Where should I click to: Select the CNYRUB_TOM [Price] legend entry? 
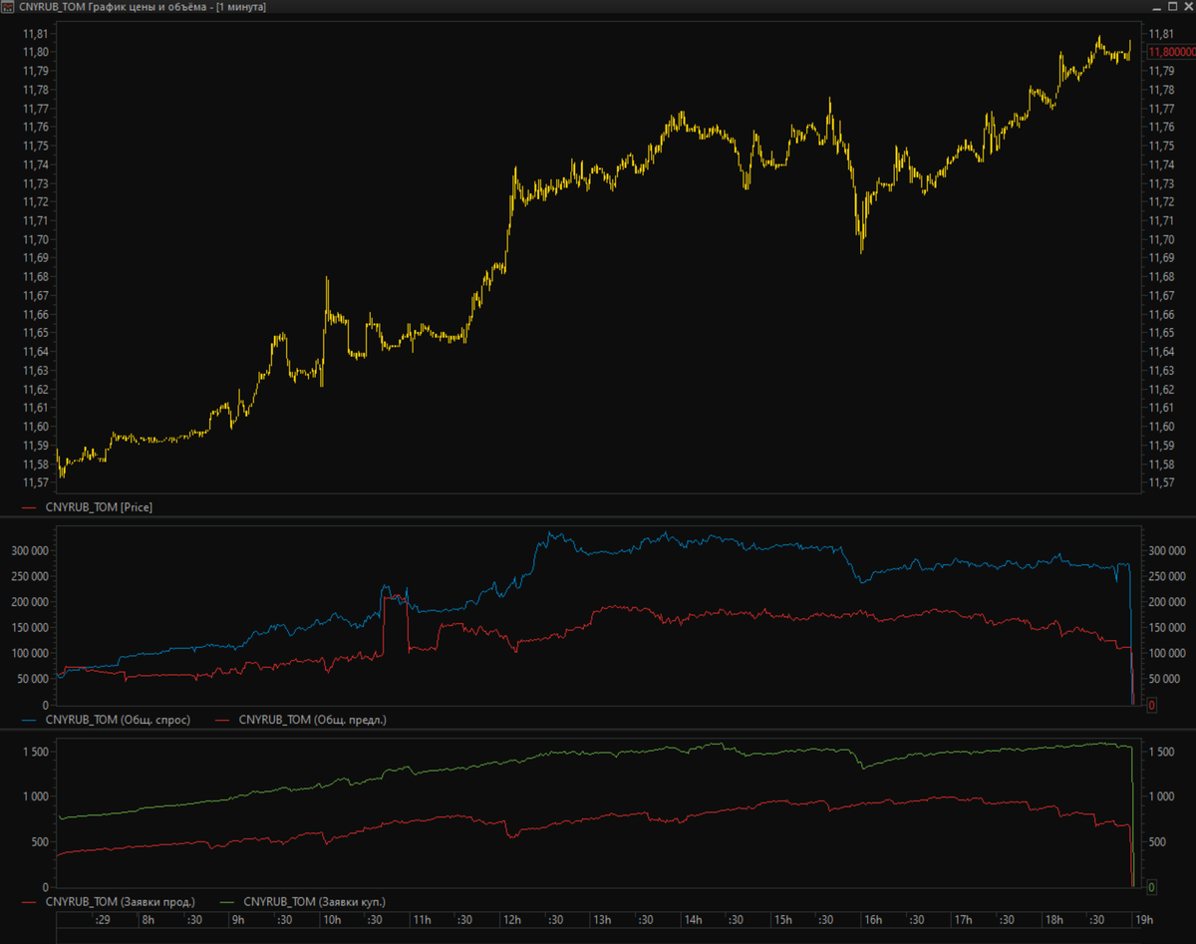[x=86, y=507]
